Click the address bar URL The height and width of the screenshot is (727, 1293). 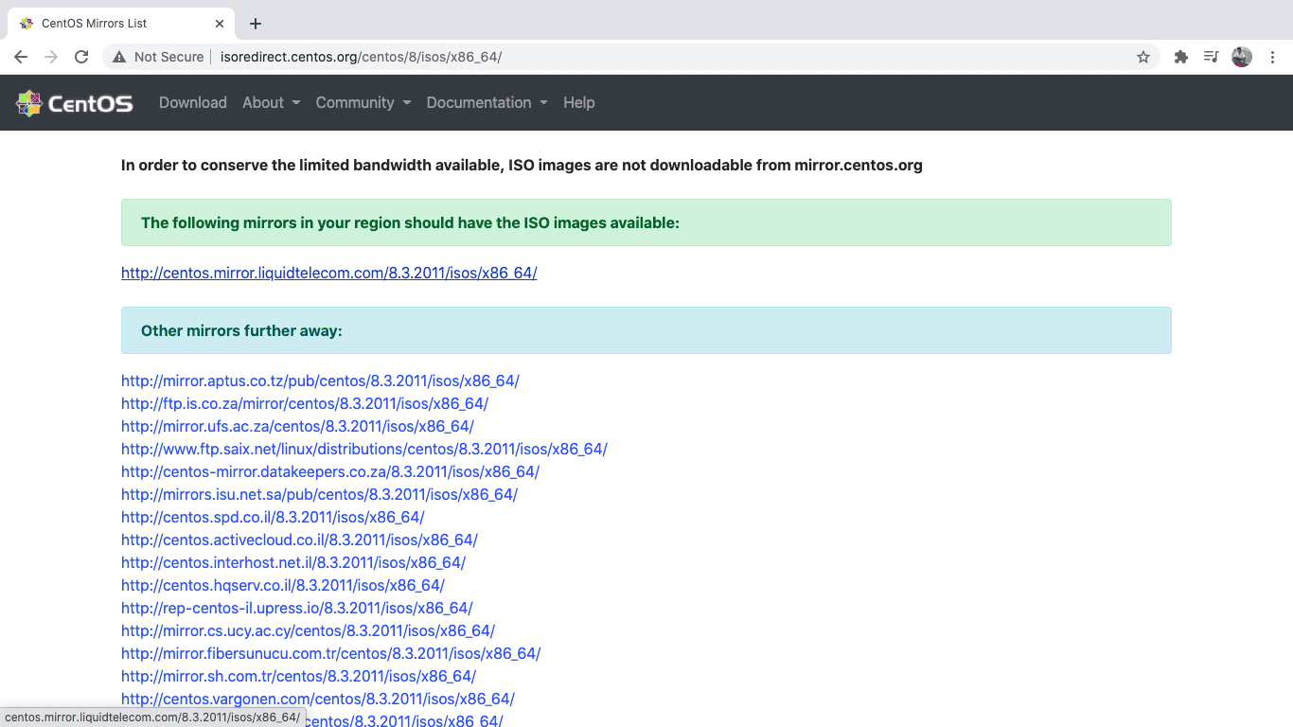[361, 57]
